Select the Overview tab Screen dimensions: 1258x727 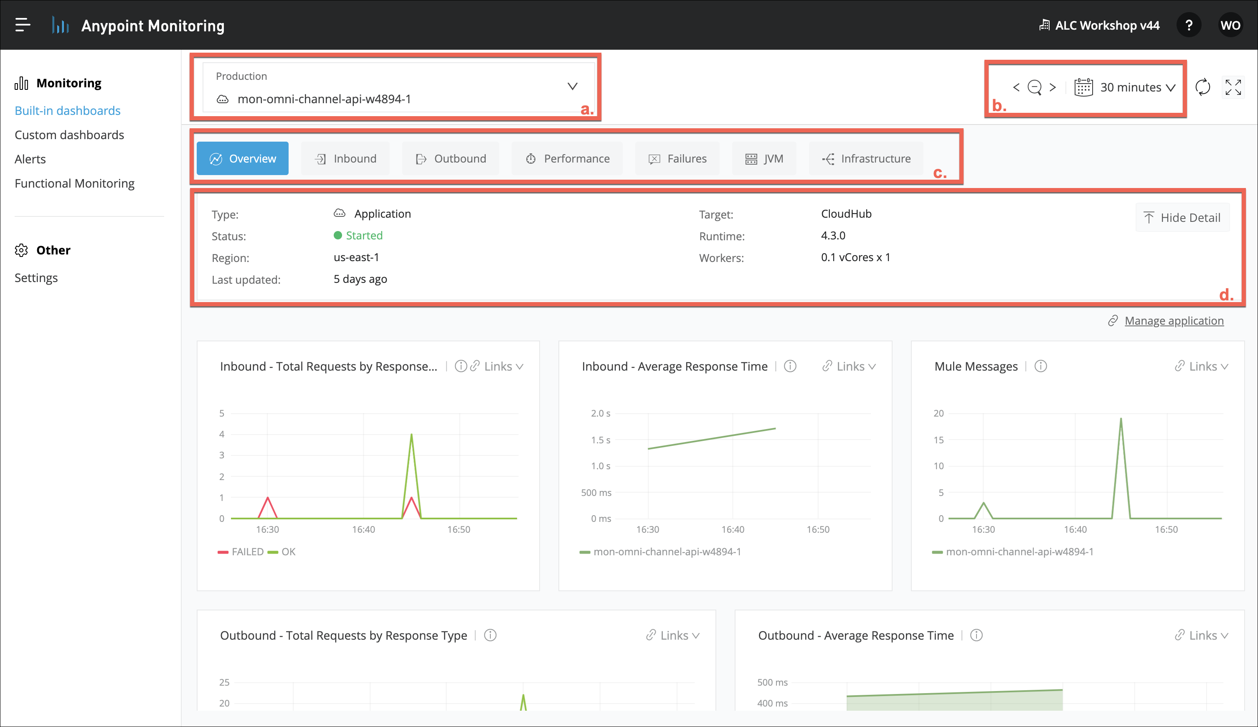coord(243,158)
